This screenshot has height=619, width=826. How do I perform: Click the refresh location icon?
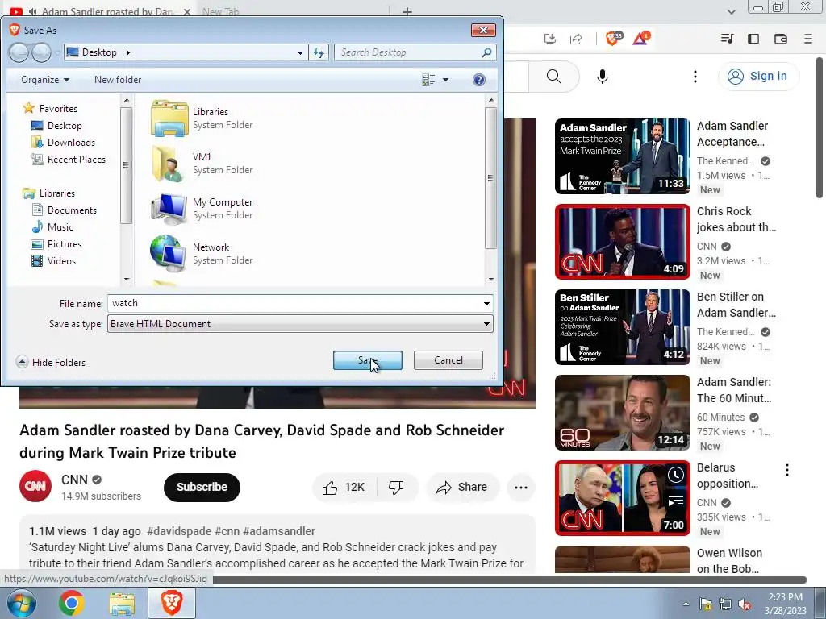coord(319,52)
